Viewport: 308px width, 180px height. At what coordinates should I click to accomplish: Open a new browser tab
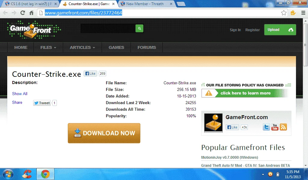pos(181,4)
